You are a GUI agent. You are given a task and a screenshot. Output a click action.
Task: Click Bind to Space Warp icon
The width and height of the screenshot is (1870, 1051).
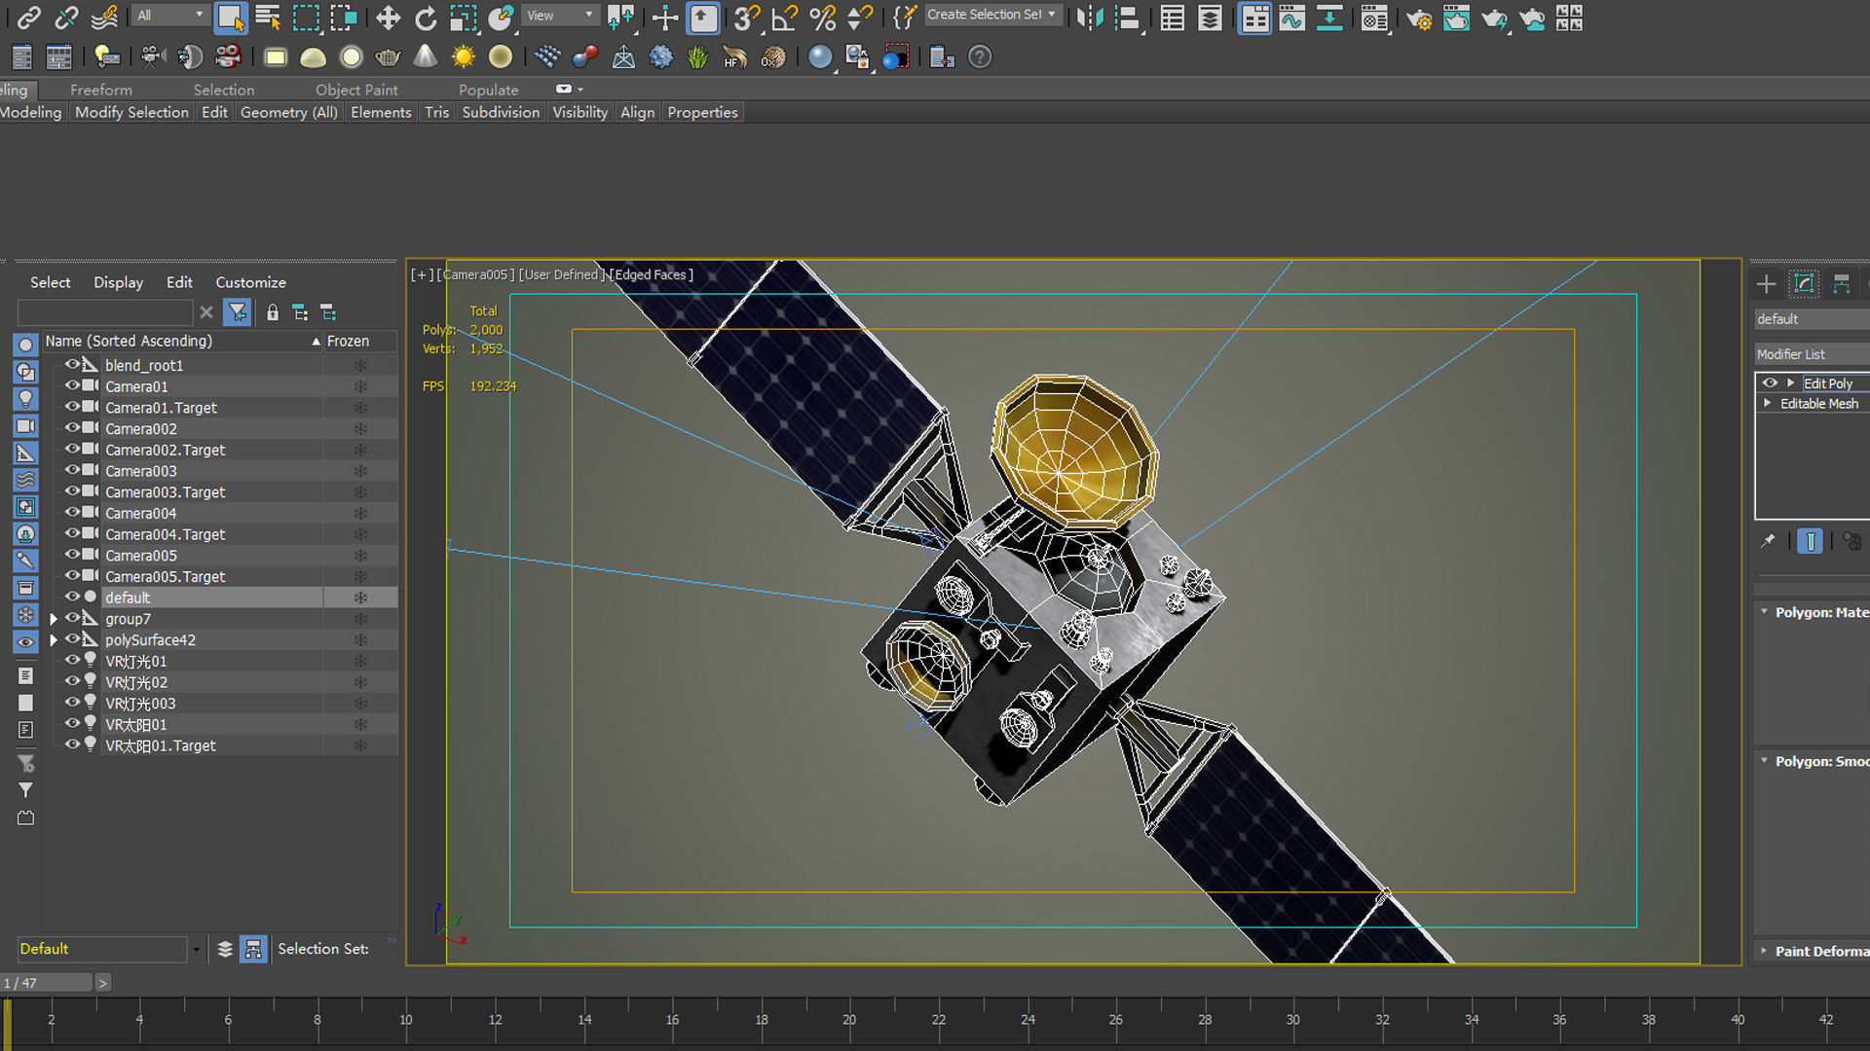pyautogui.click(x=104, y=17)
